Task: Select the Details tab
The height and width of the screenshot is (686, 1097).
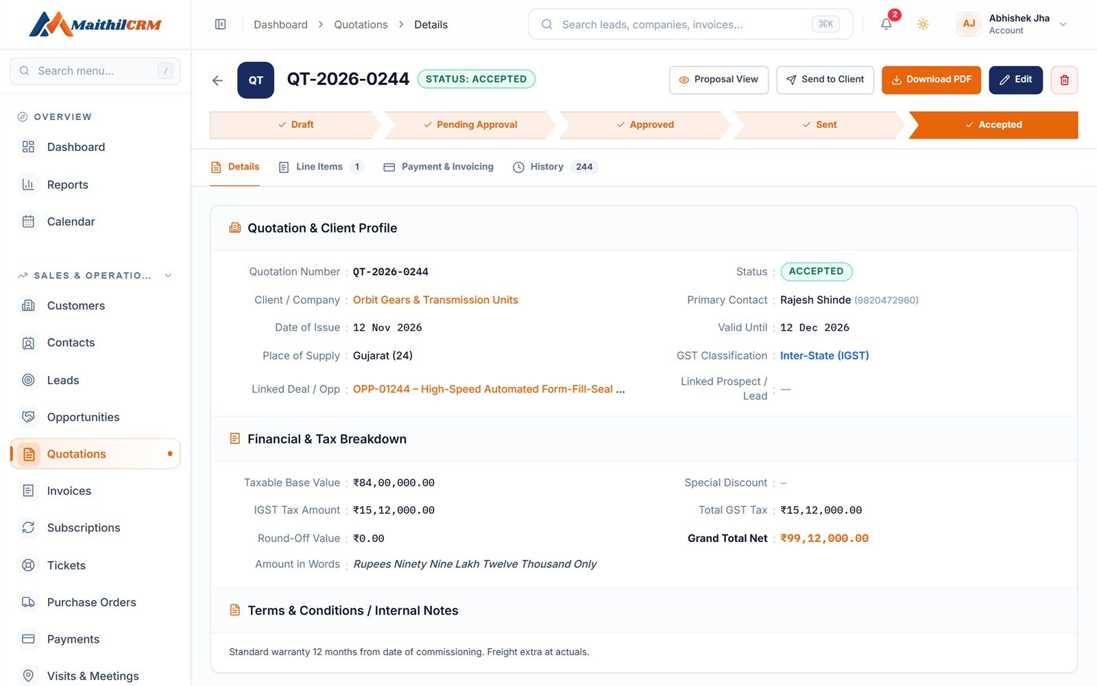Action: click(x=234, y=167)
